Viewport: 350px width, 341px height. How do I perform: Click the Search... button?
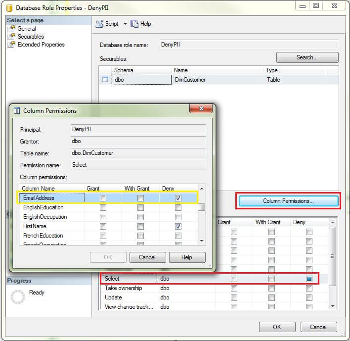click(307, 57)
